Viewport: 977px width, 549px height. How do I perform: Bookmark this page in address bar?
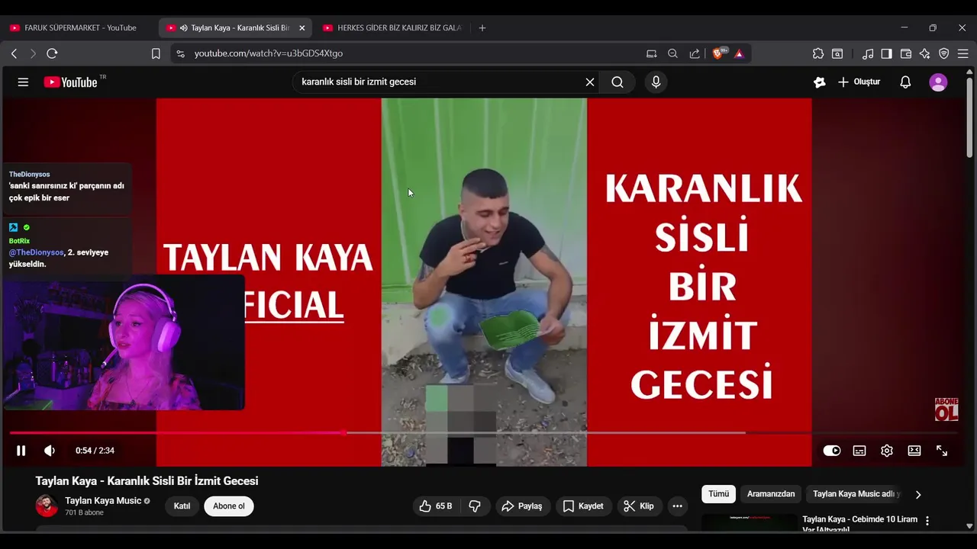tap(156, 53)
